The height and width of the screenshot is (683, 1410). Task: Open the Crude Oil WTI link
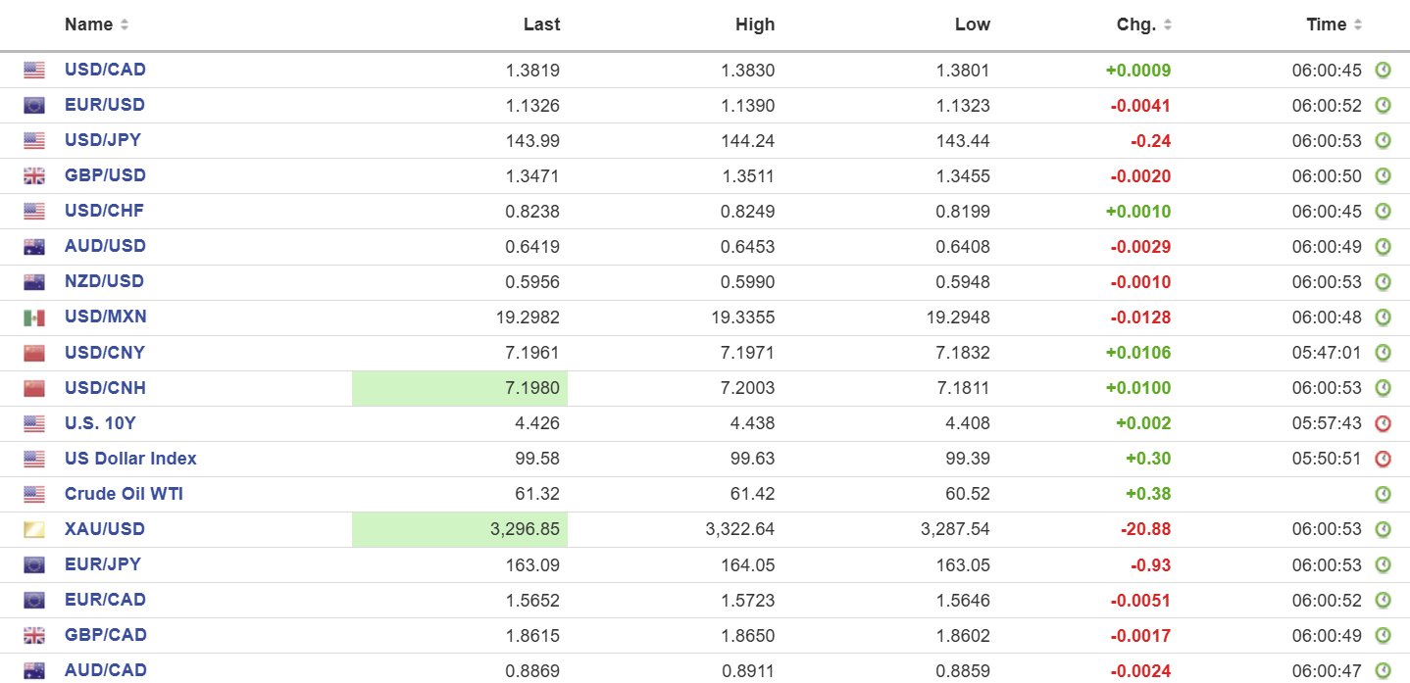click(x=124, y=494)
